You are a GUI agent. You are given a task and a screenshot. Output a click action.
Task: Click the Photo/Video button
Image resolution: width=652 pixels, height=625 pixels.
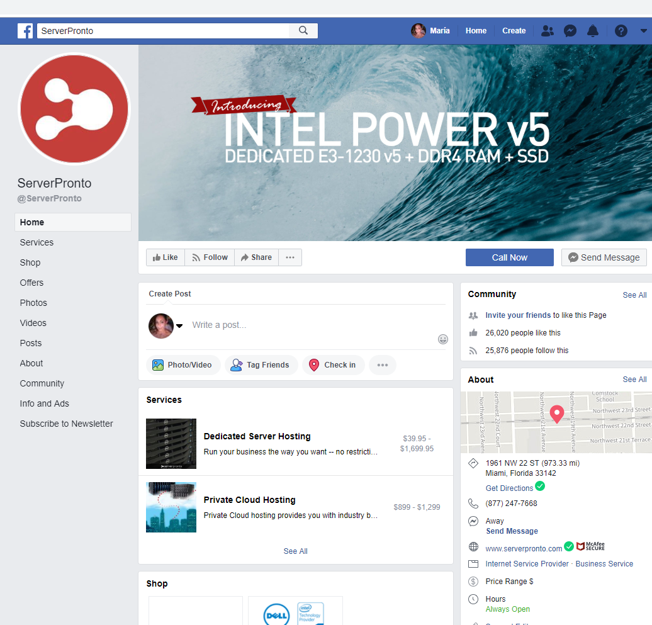[x=183, y=365]
